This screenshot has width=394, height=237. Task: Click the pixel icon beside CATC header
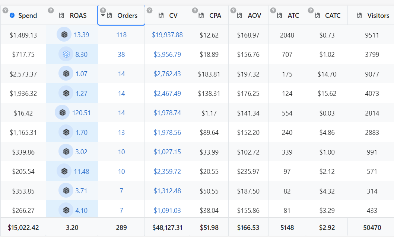317,16
